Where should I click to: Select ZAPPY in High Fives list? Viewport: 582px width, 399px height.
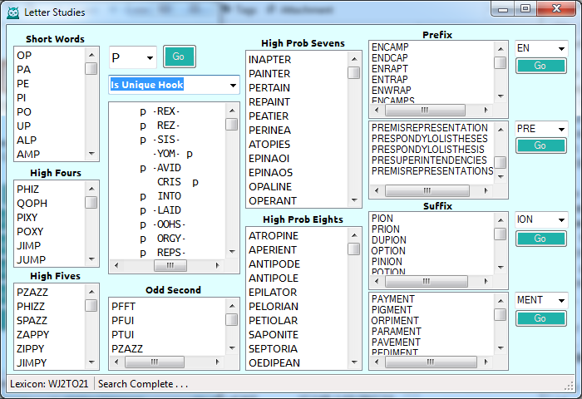pos(32,334)
